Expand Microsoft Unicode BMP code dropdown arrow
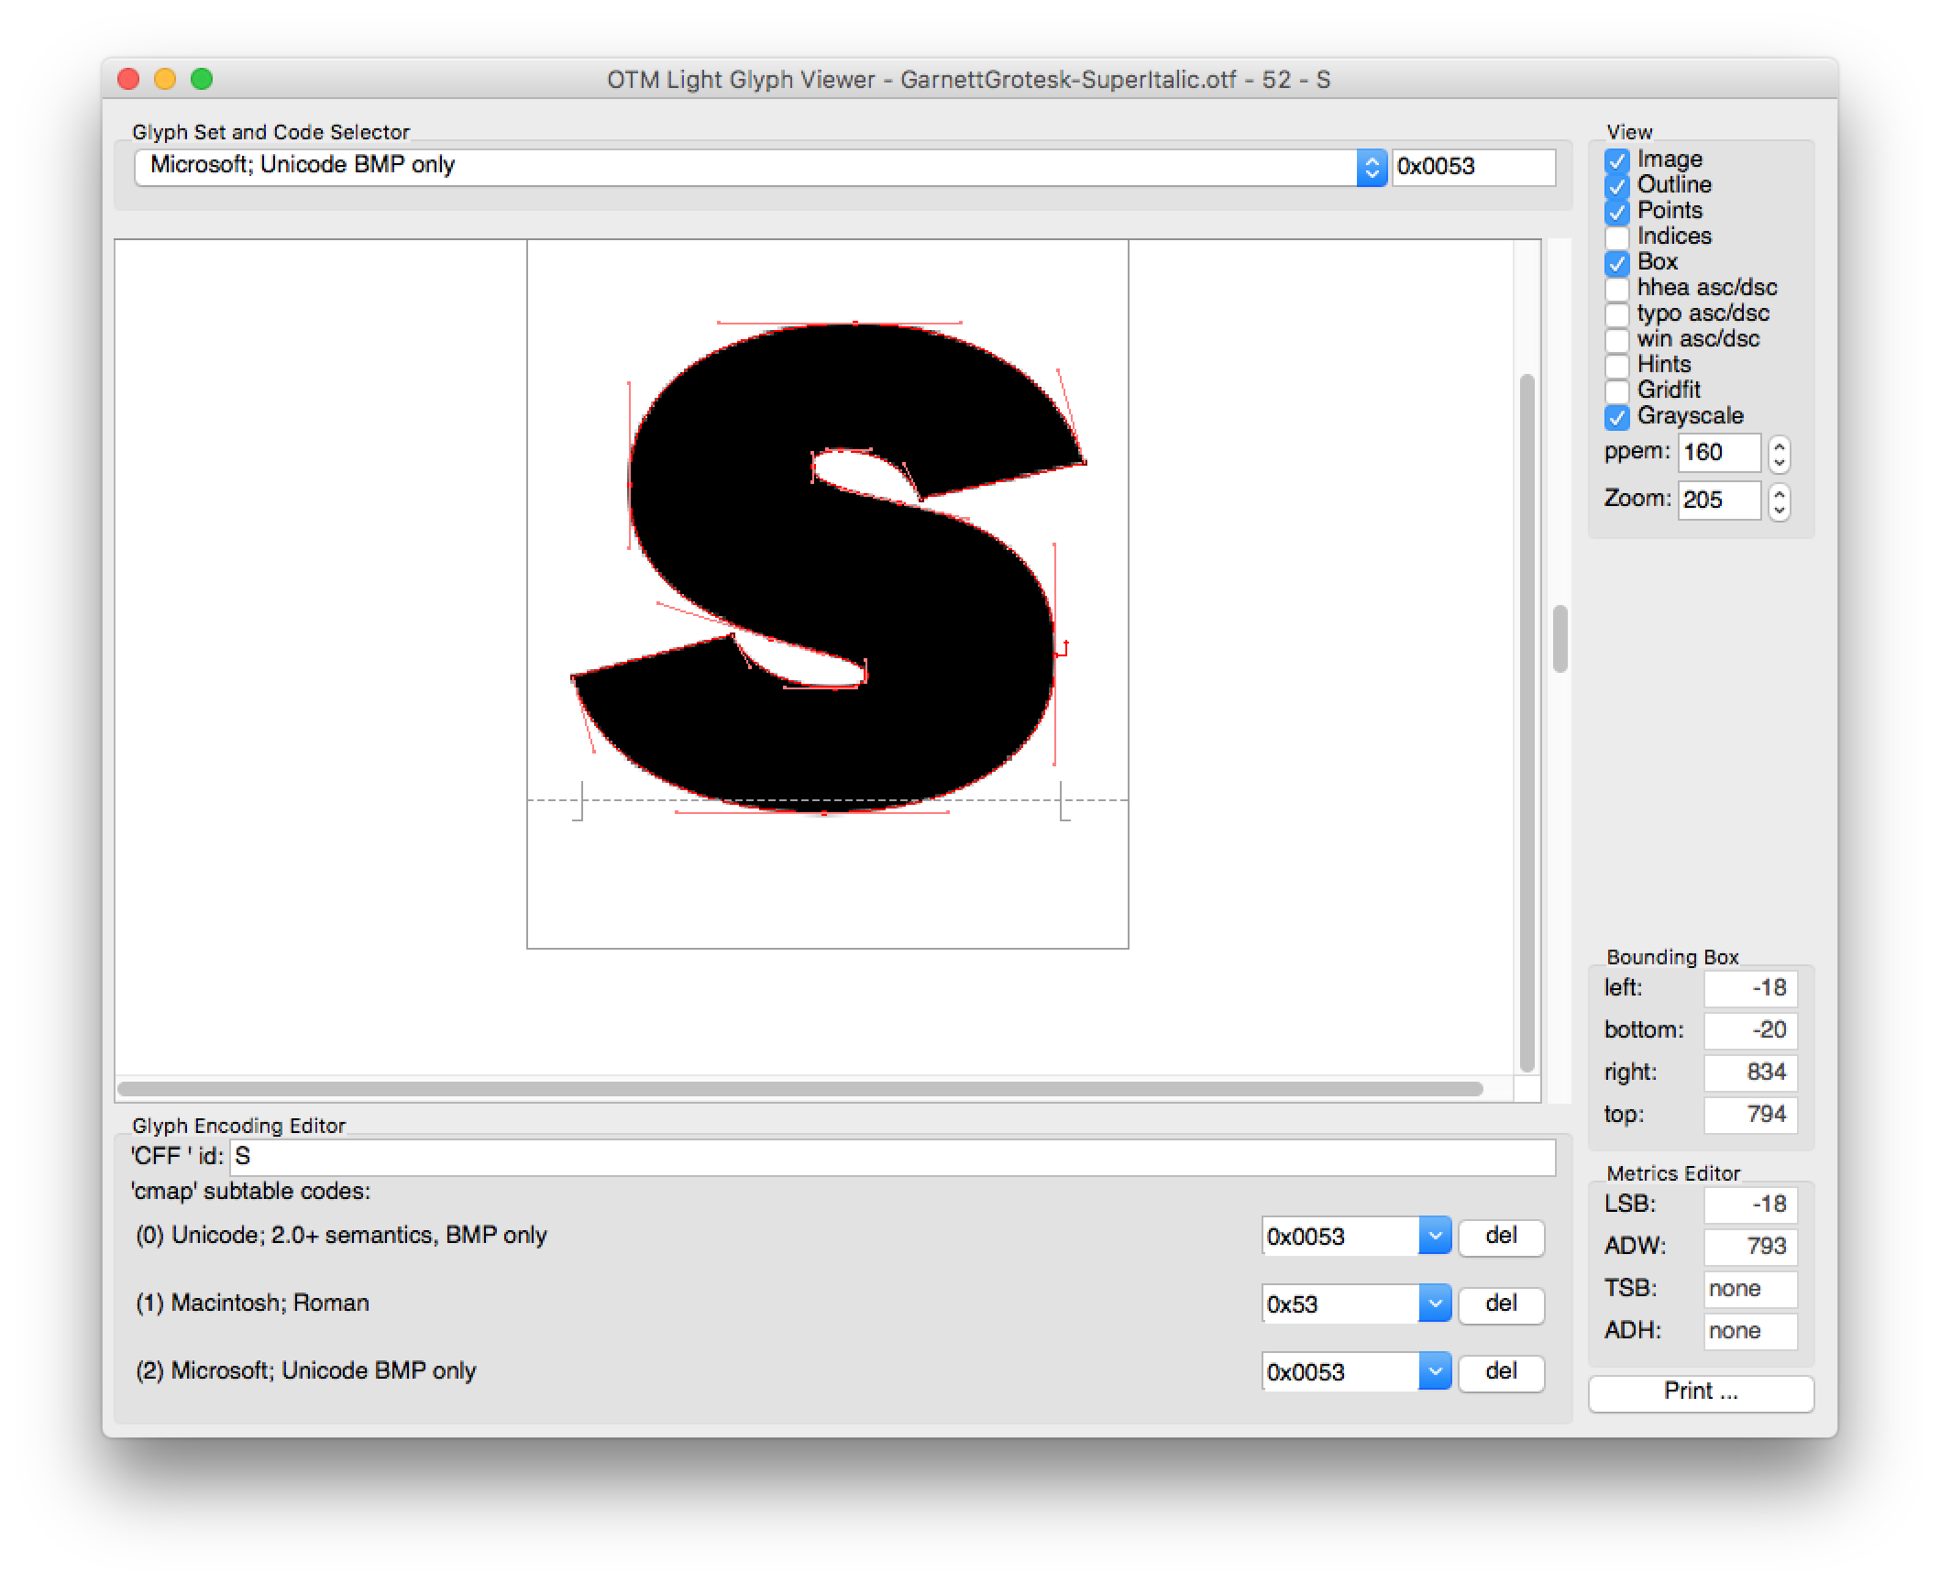1940x1584 pixels. click(1435, 1371)
